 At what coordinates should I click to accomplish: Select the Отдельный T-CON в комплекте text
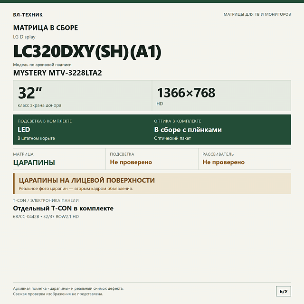63,209
